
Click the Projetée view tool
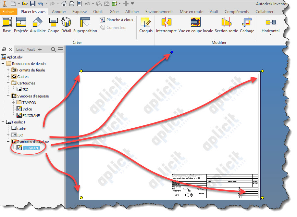(x=21, y=25)
